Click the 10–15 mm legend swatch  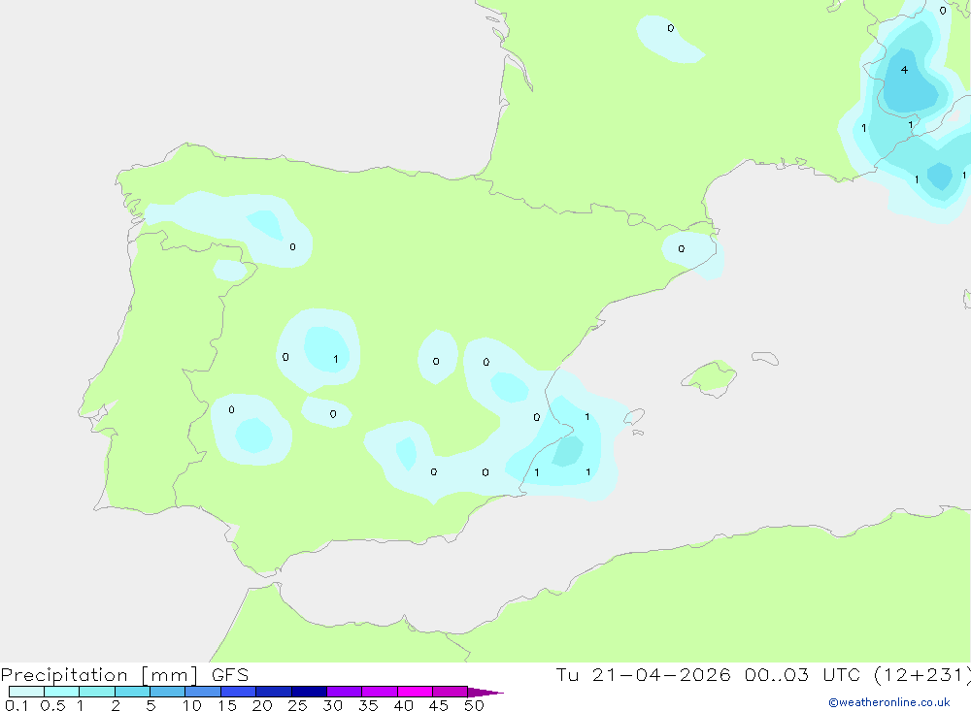(203, 692)
